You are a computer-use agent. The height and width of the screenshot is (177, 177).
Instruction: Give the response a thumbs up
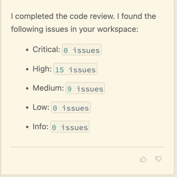point(143,159)
